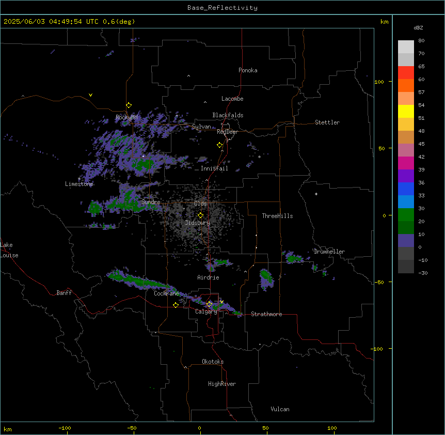Click the white caret marker west of Ponoka
Screen dimensions: 445x435
pyautogui.click(x=188, y=76)
